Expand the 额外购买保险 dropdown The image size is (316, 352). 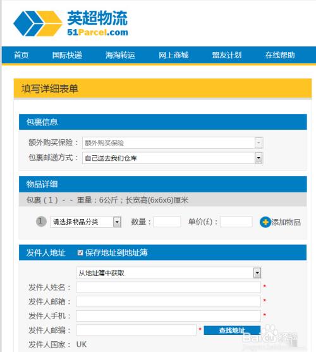[x=173, y=143]
